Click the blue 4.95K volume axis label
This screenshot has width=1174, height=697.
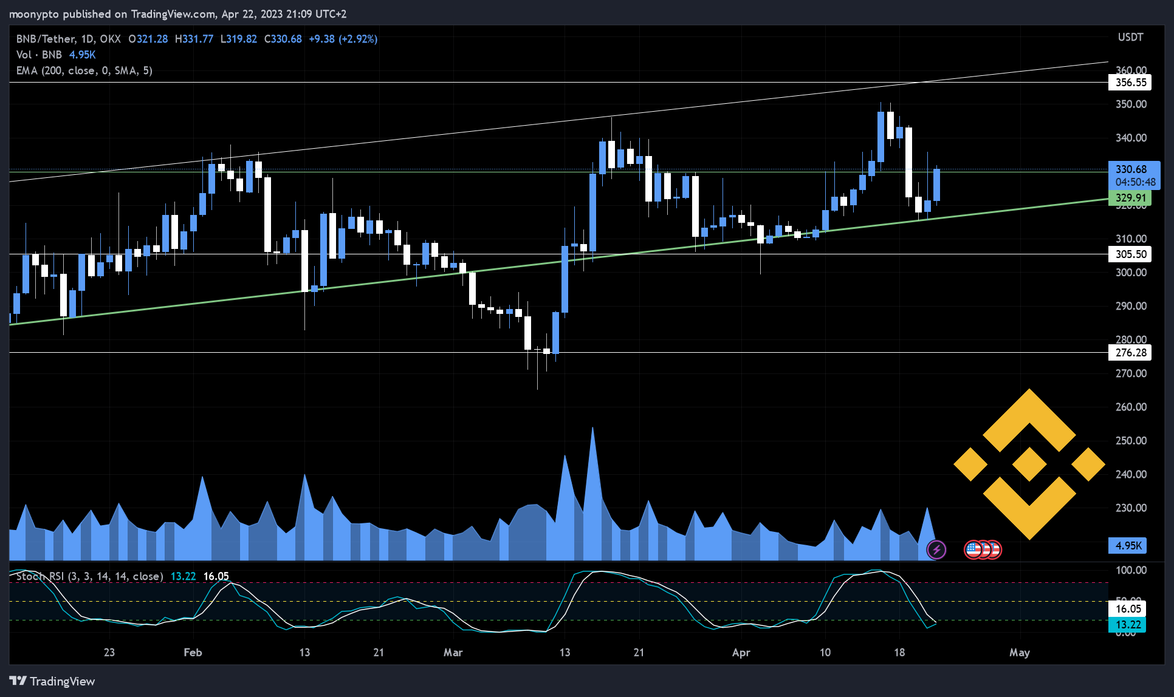(x=1128, y=546)
